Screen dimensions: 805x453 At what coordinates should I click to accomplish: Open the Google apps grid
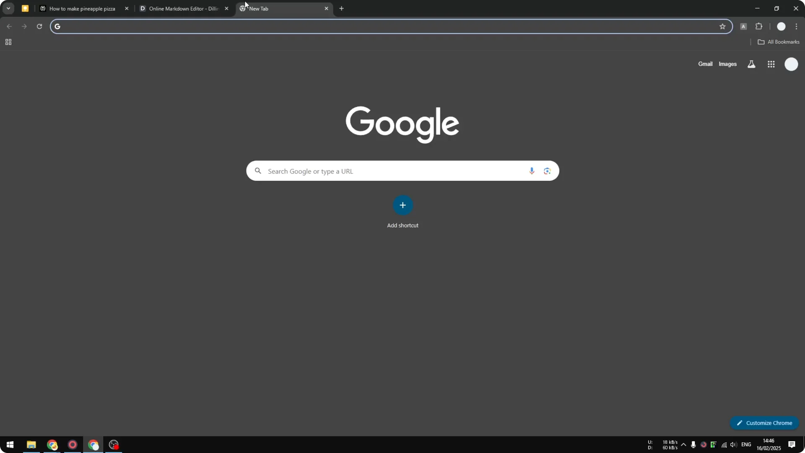(771, 64)
